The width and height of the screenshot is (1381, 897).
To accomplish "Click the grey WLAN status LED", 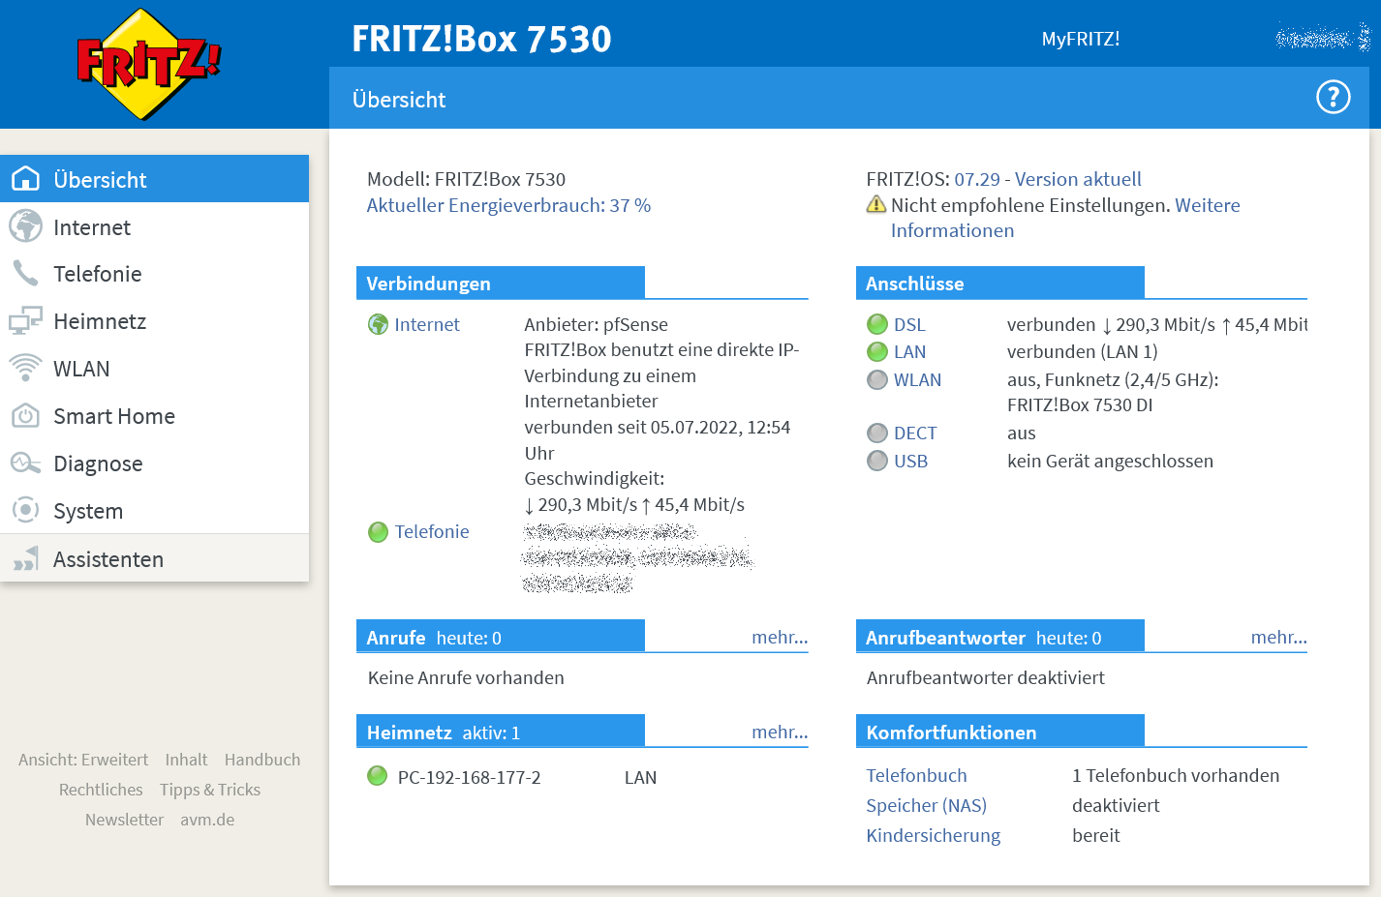I will 877,379.
